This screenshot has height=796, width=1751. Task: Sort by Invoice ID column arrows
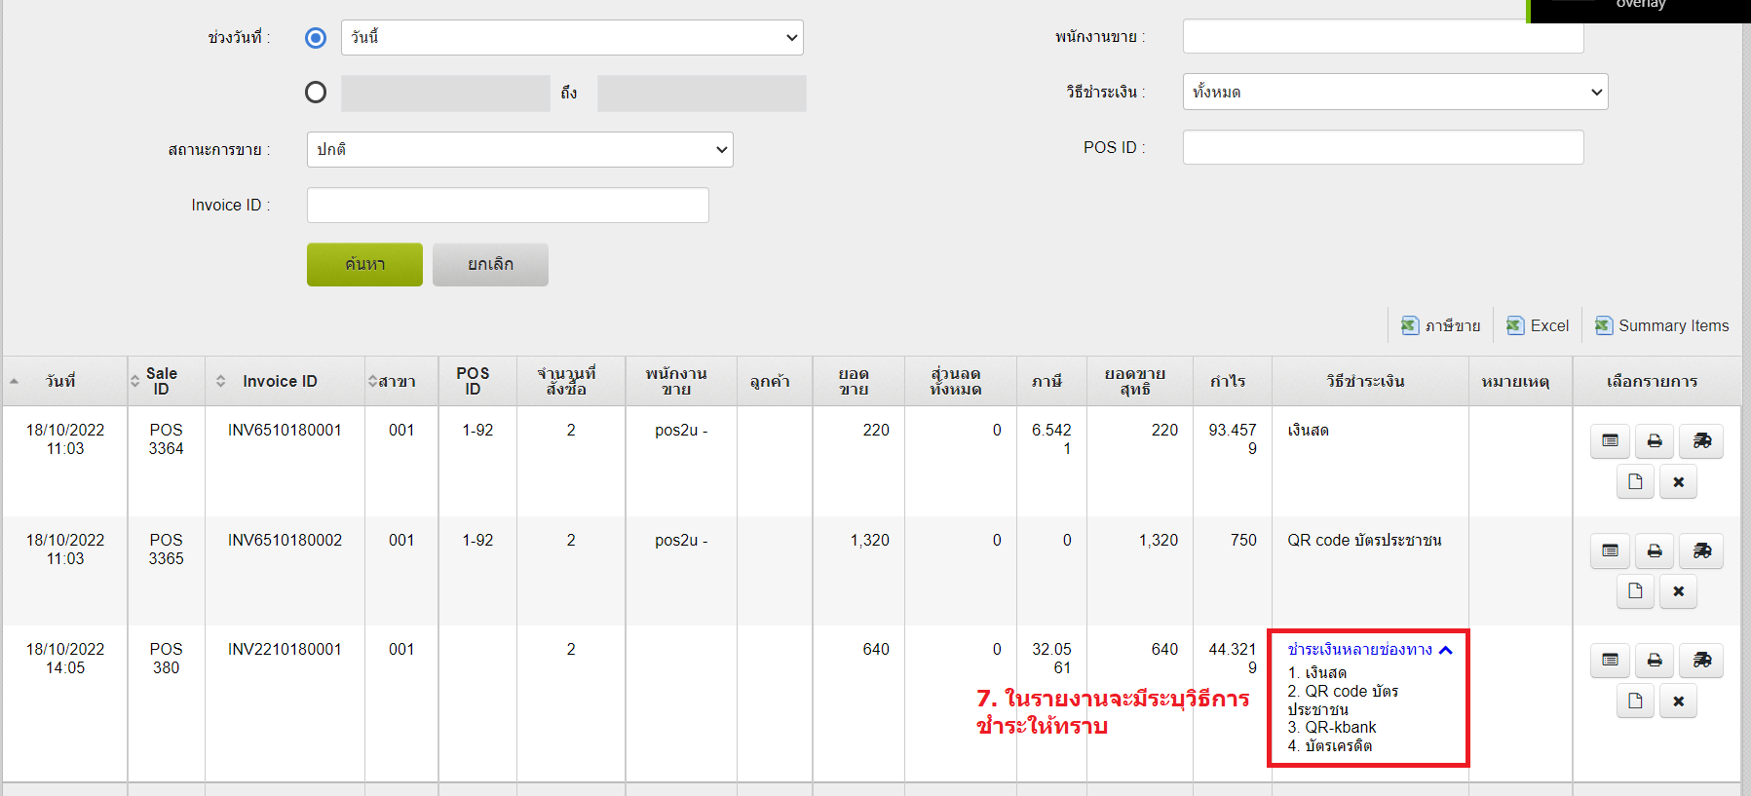point(220,381)
